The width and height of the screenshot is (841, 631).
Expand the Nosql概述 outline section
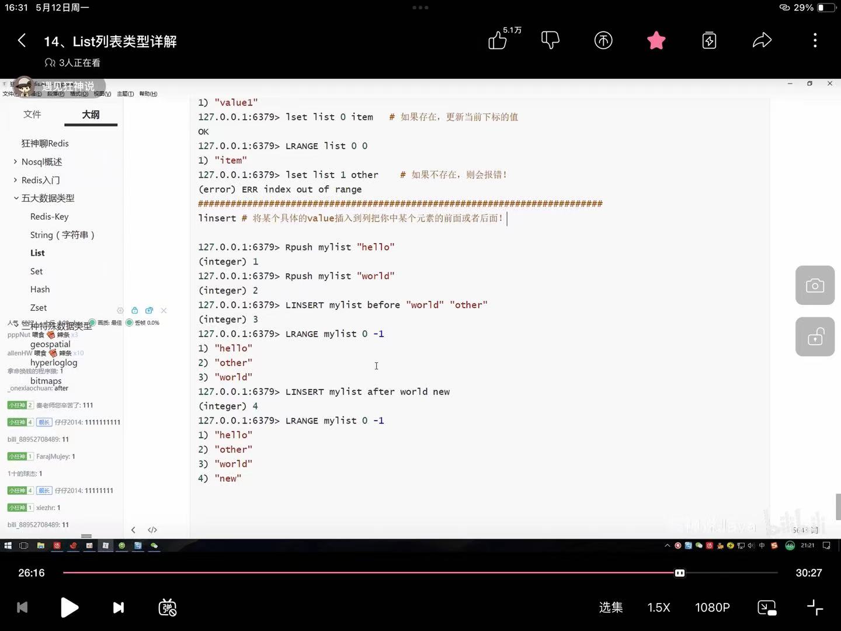[x=16, y=162]
